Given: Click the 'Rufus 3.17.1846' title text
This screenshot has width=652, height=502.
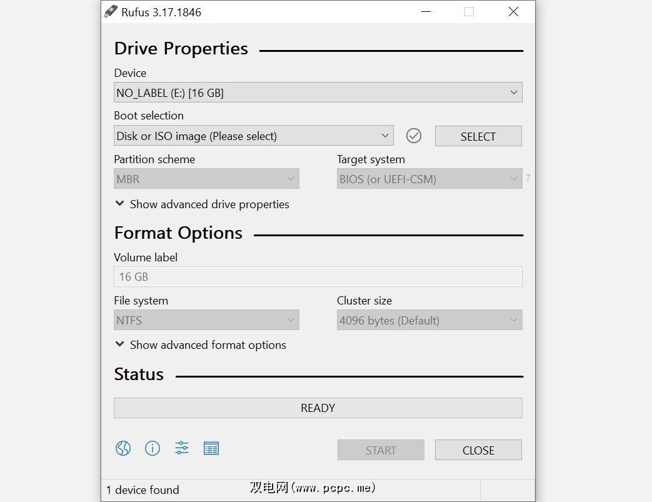Looking at the screenshot, I should pyautogui.click(x=161, y=13).
